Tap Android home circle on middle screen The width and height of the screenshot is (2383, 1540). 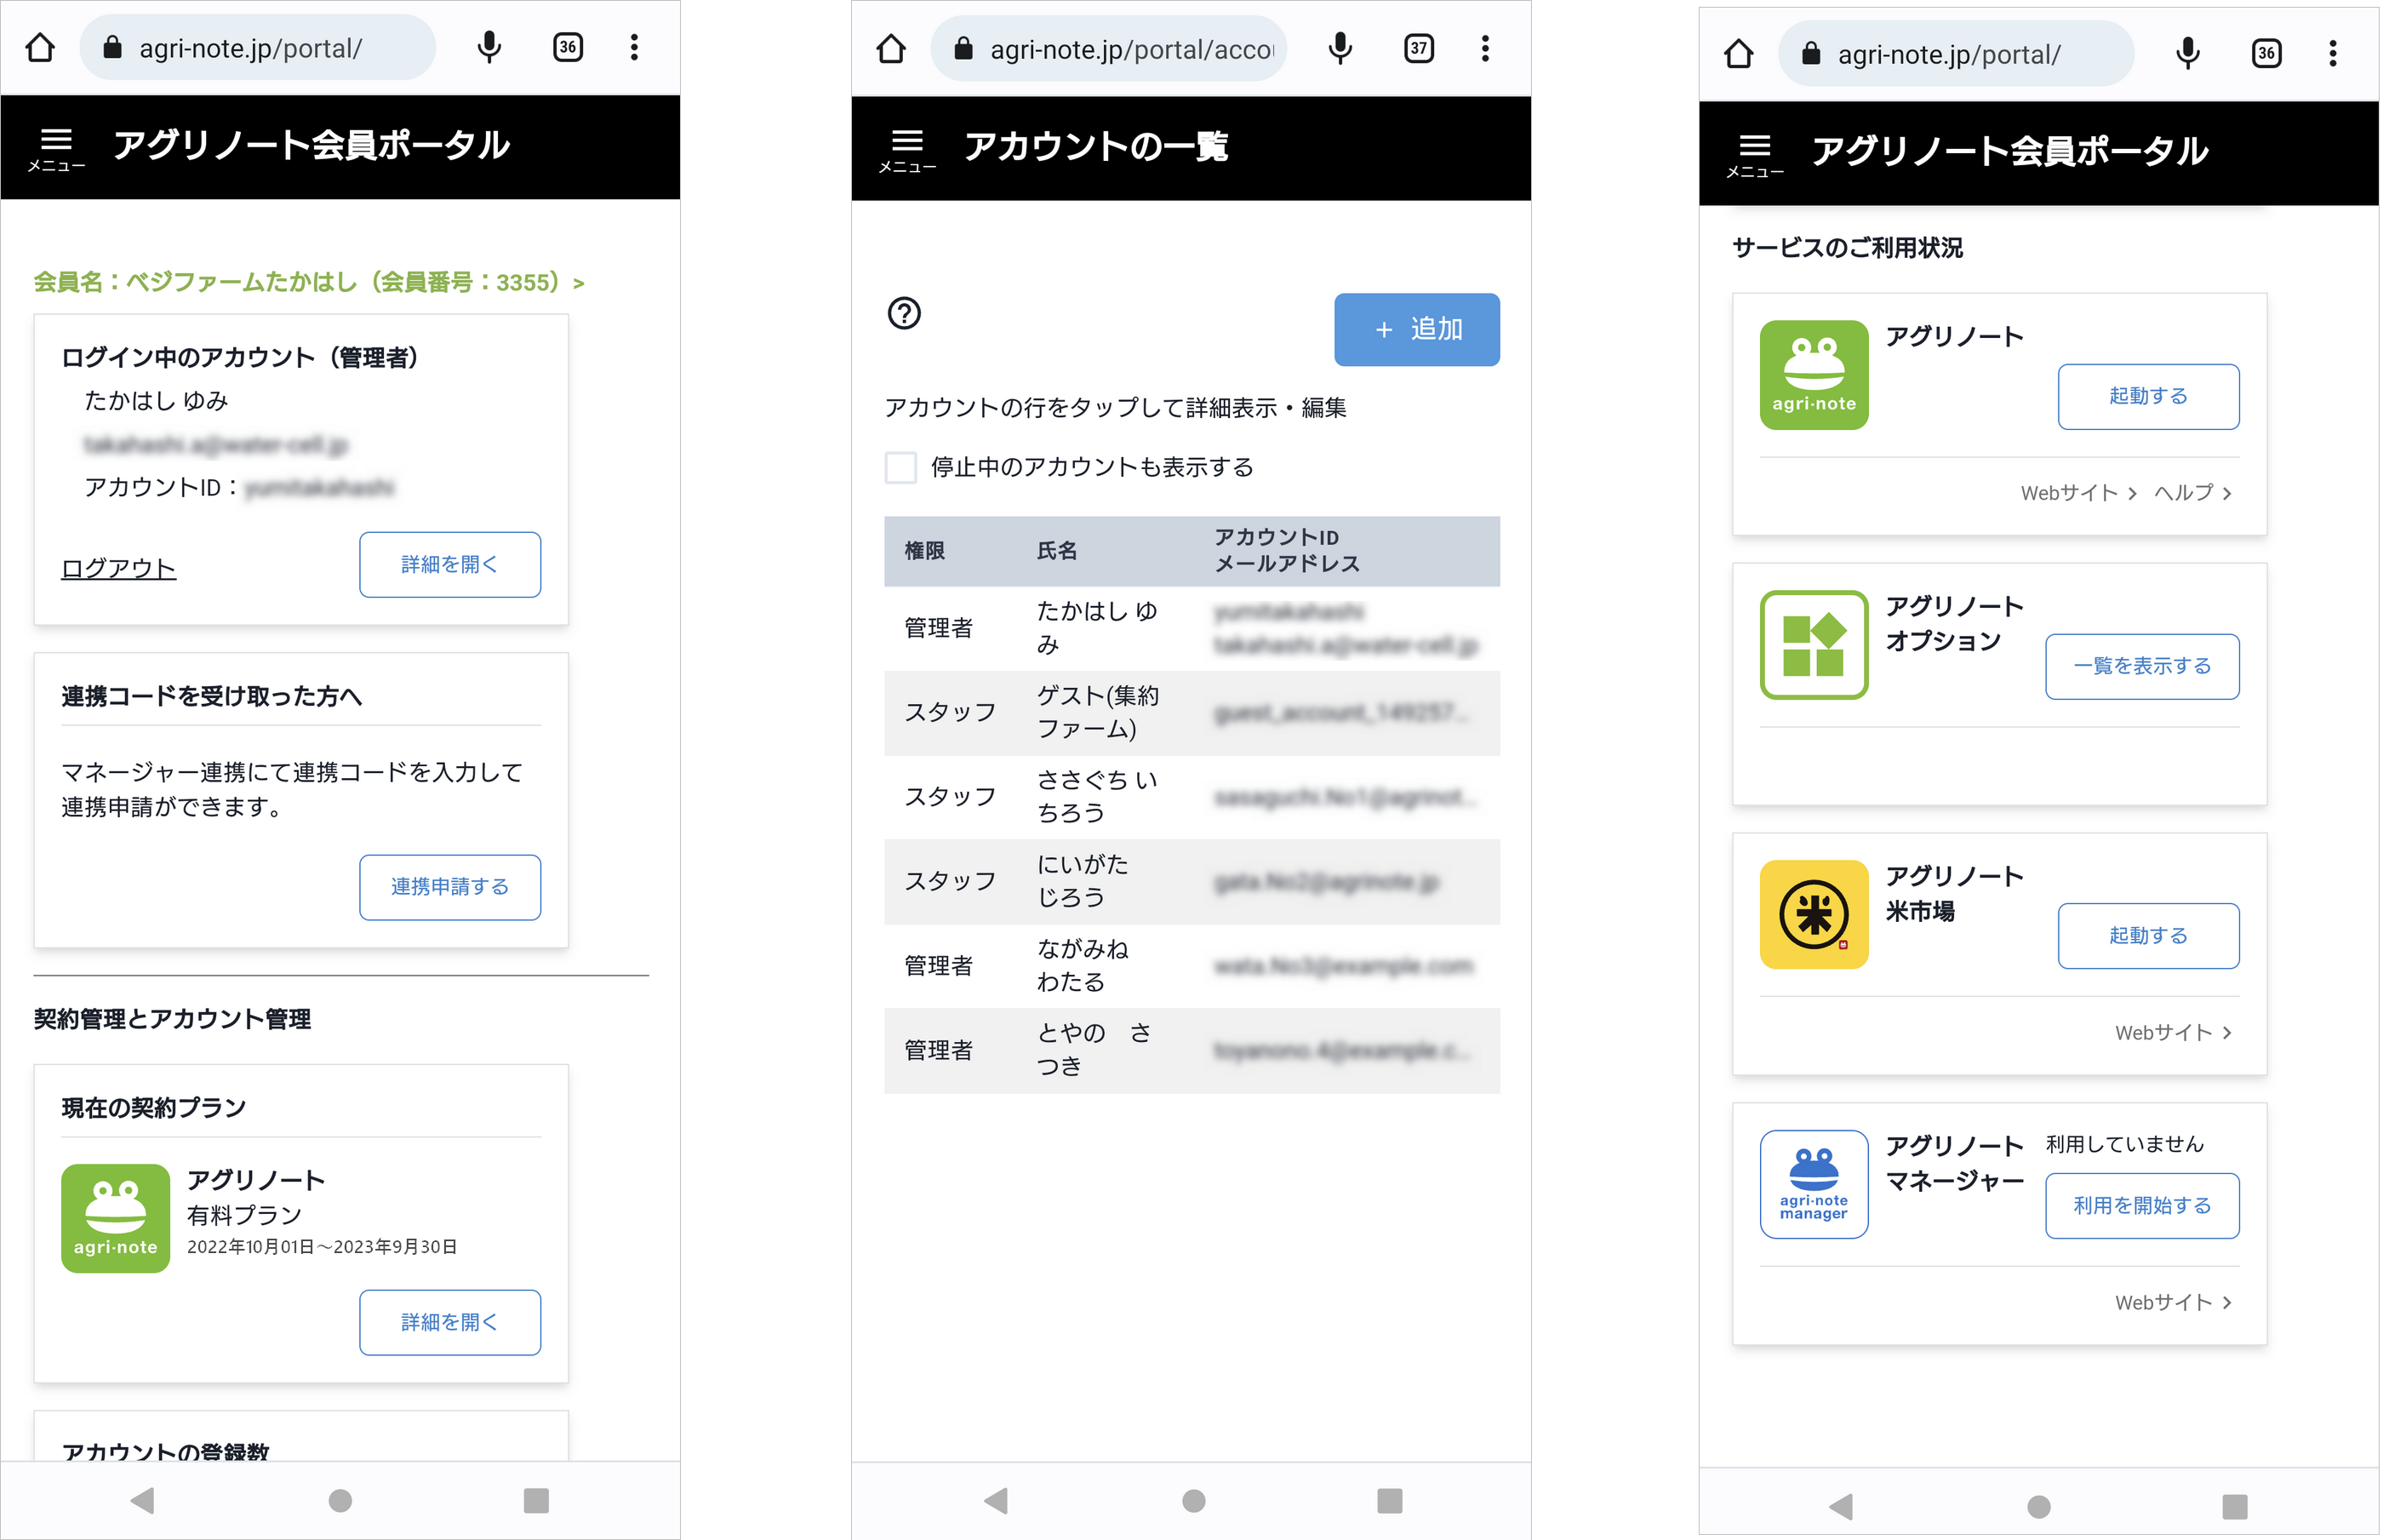click(1192, 1501)
